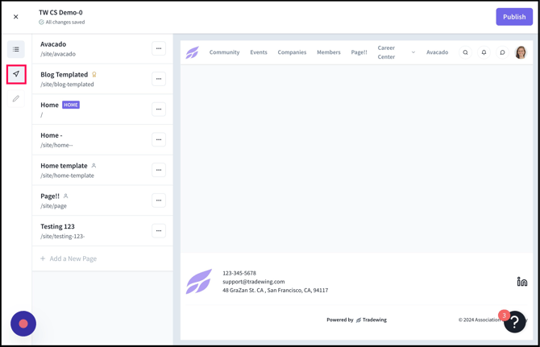Click the LinkedIn icon in footer
540x347 pixels.
[522, 282]
